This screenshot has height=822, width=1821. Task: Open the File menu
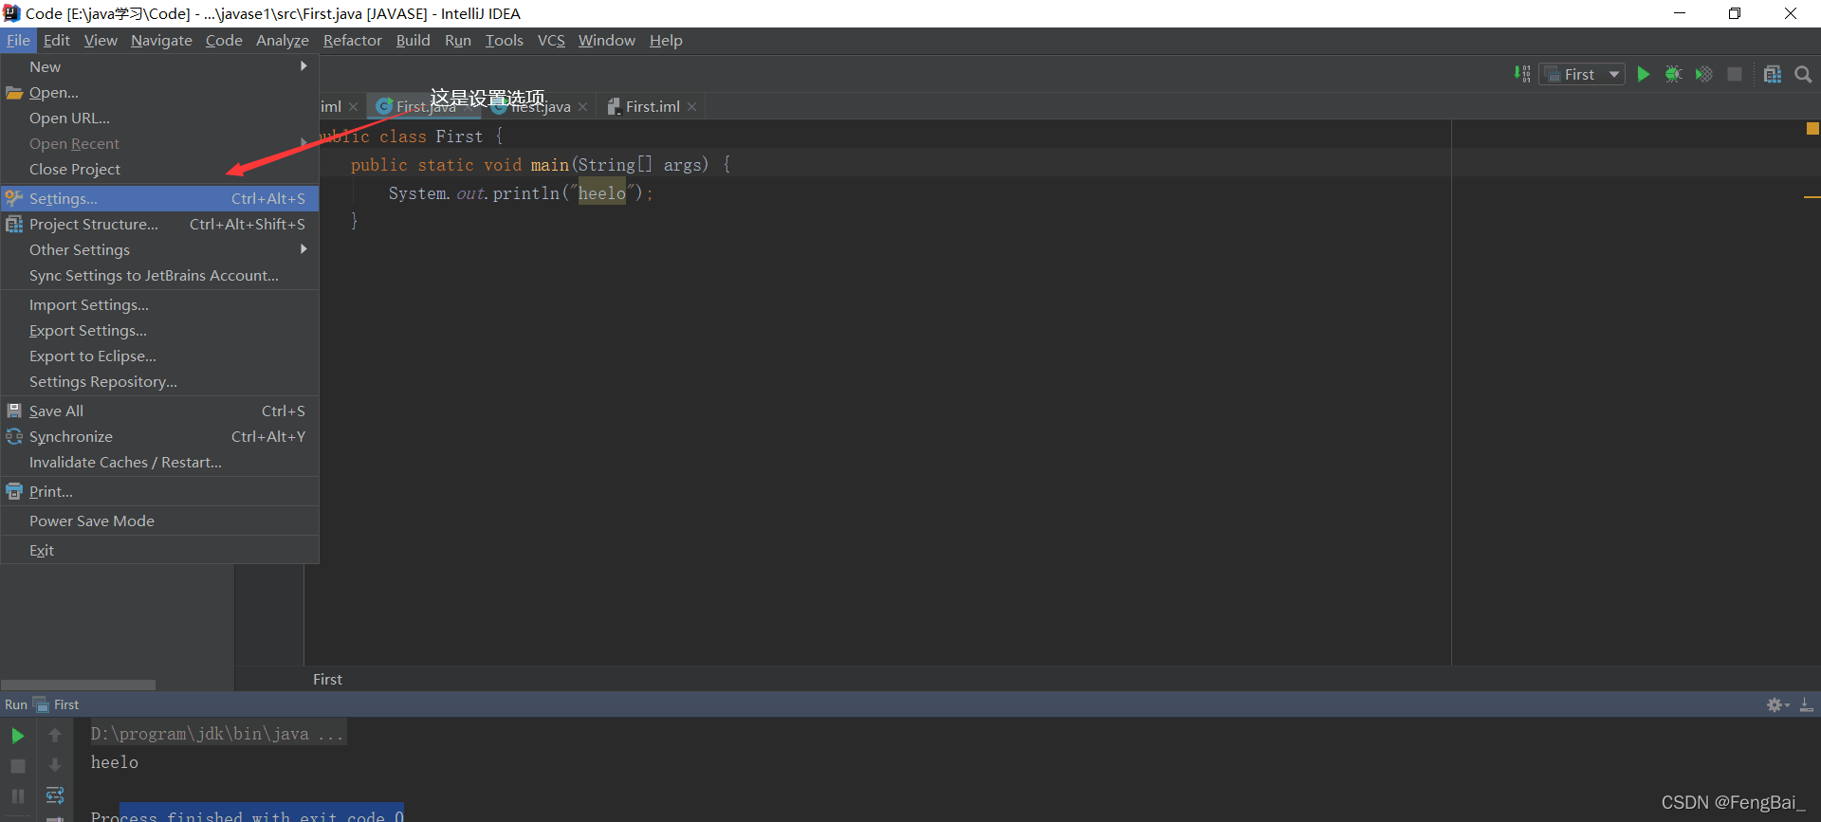click(x=18, y=40)
